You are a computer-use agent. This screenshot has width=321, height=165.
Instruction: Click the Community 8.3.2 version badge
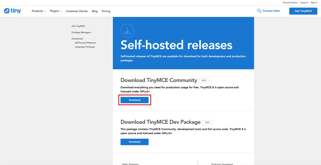click(204, 80)
